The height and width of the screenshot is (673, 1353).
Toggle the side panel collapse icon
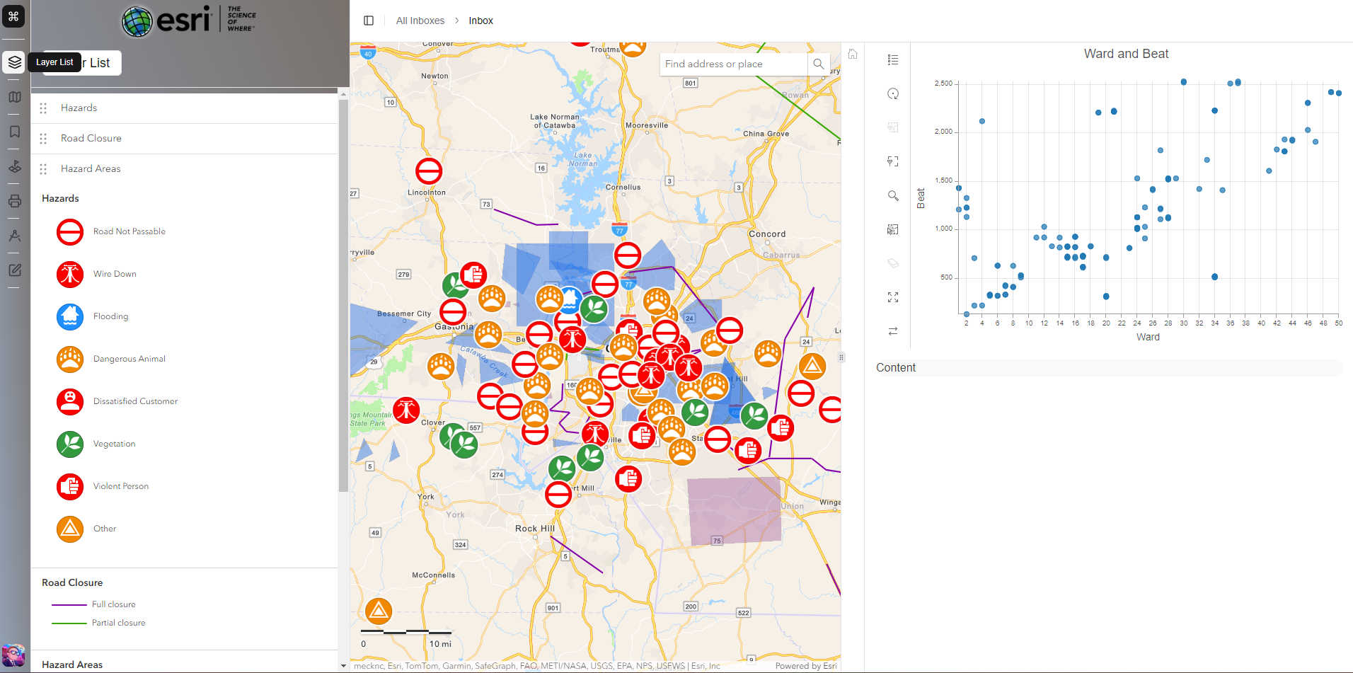pyautogui.click(x=369, y=21)
